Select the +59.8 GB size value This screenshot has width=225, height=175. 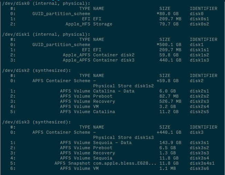coord(168,81)
